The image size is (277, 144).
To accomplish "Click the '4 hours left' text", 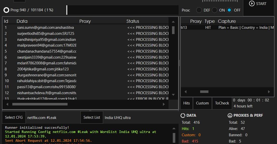I will coord(243,106).
